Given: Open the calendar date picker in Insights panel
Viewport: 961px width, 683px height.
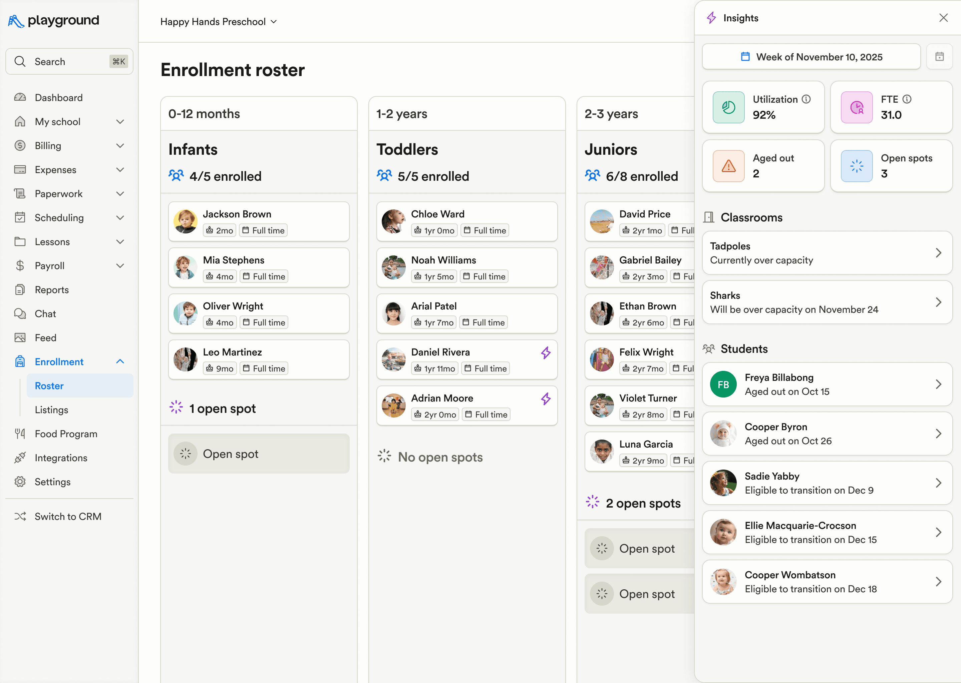Looking at the screenshot, I should coord(940,56).
